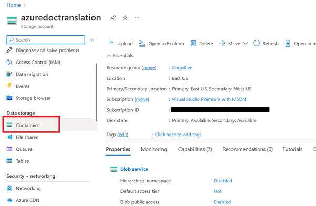Open Storage browser menu item
316x206 pixels.
(33, 98)
